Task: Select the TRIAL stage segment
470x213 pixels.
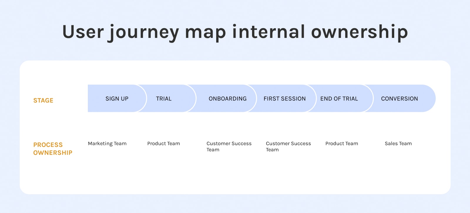Action: [x=164, y=99]
